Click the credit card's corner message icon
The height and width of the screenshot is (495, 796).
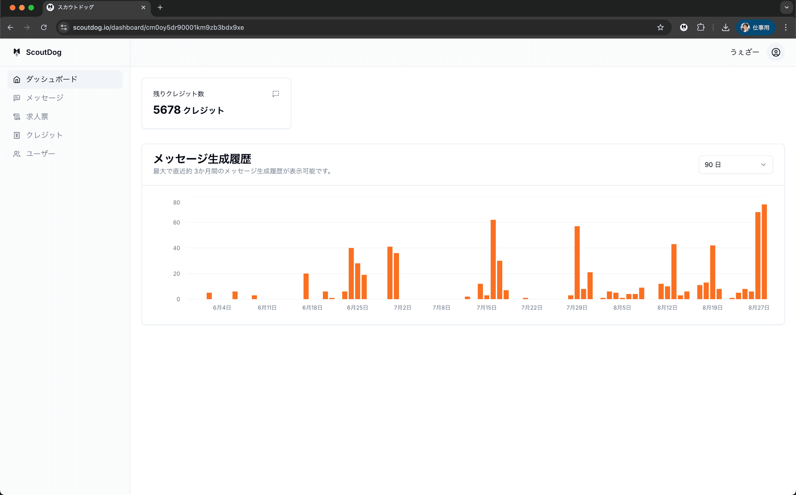276,94
